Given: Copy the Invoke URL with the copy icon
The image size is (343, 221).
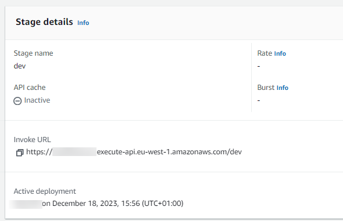Looking at the screenshot, I should coord(20,153).
